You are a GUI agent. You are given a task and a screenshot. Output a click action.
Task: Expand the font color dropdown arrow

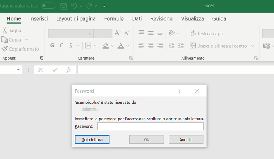tap(128, 46)
